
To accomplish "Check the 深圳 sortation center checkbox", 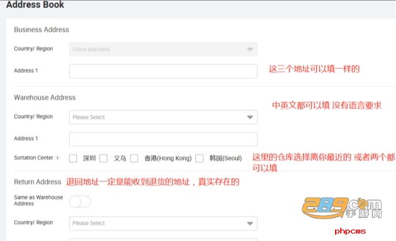I will click(73, 158).
